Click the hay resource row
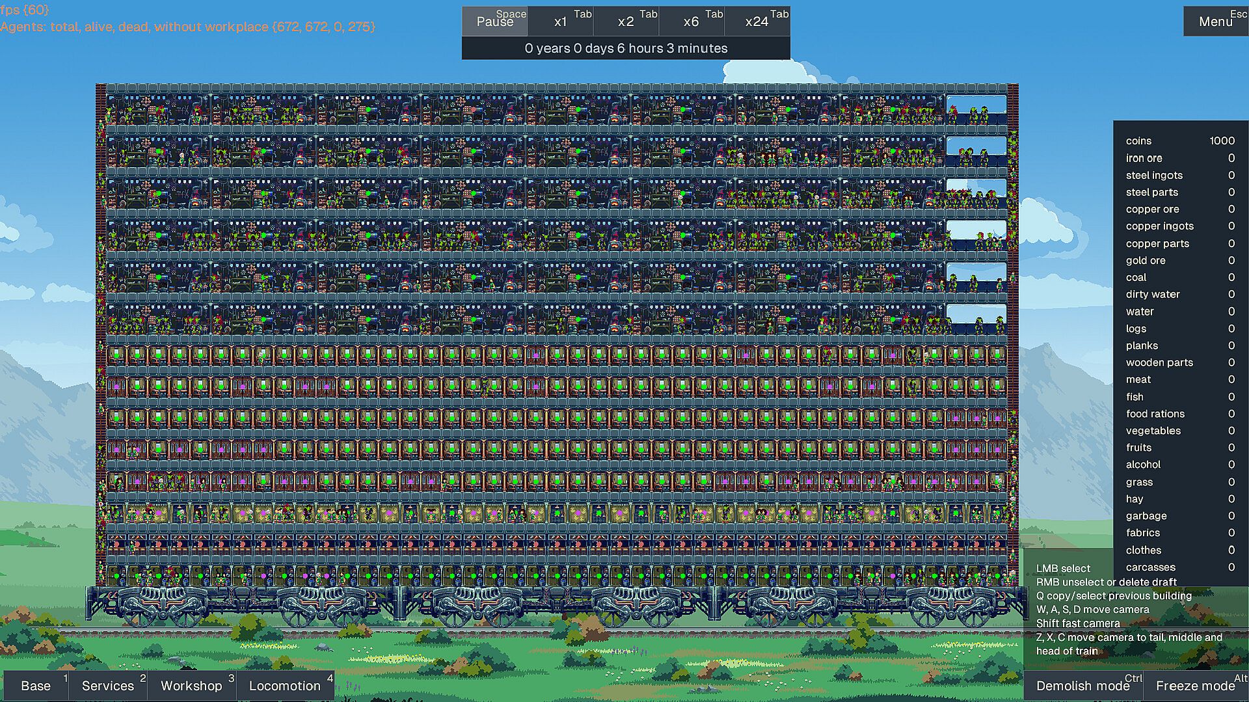Image resolution: width=1249 pixels, height=702 pixels. 1180,499
